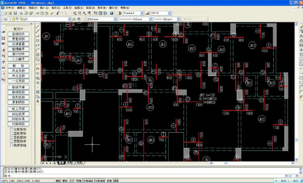Image resolution: width=303 pixels, height=183 pixels.
Task: Open the ByLayer linetype dropdown
Action: pos(151,19)
